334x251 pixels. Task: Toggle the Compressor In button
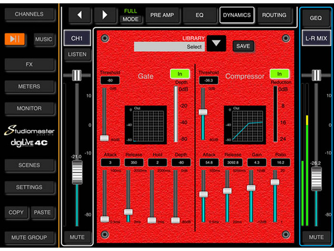(x=279, y=74)
